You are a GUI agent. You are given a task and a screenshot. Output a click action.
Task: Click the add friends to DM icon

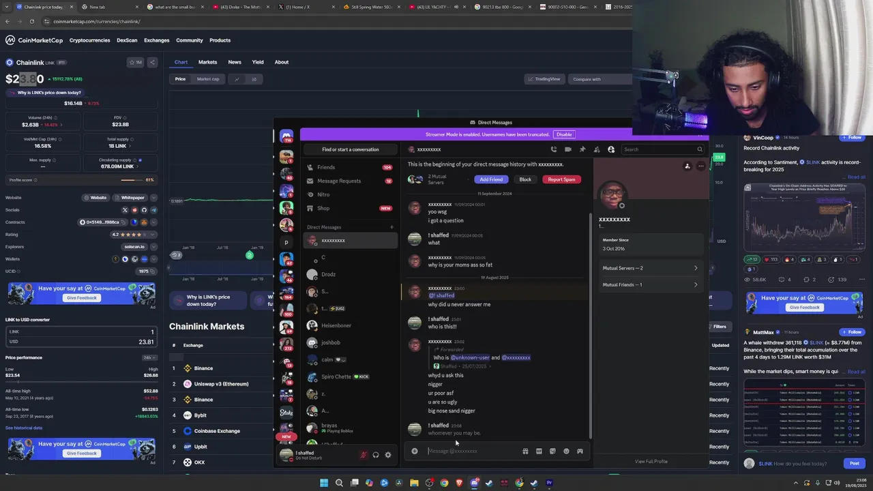tap(597, 149)
